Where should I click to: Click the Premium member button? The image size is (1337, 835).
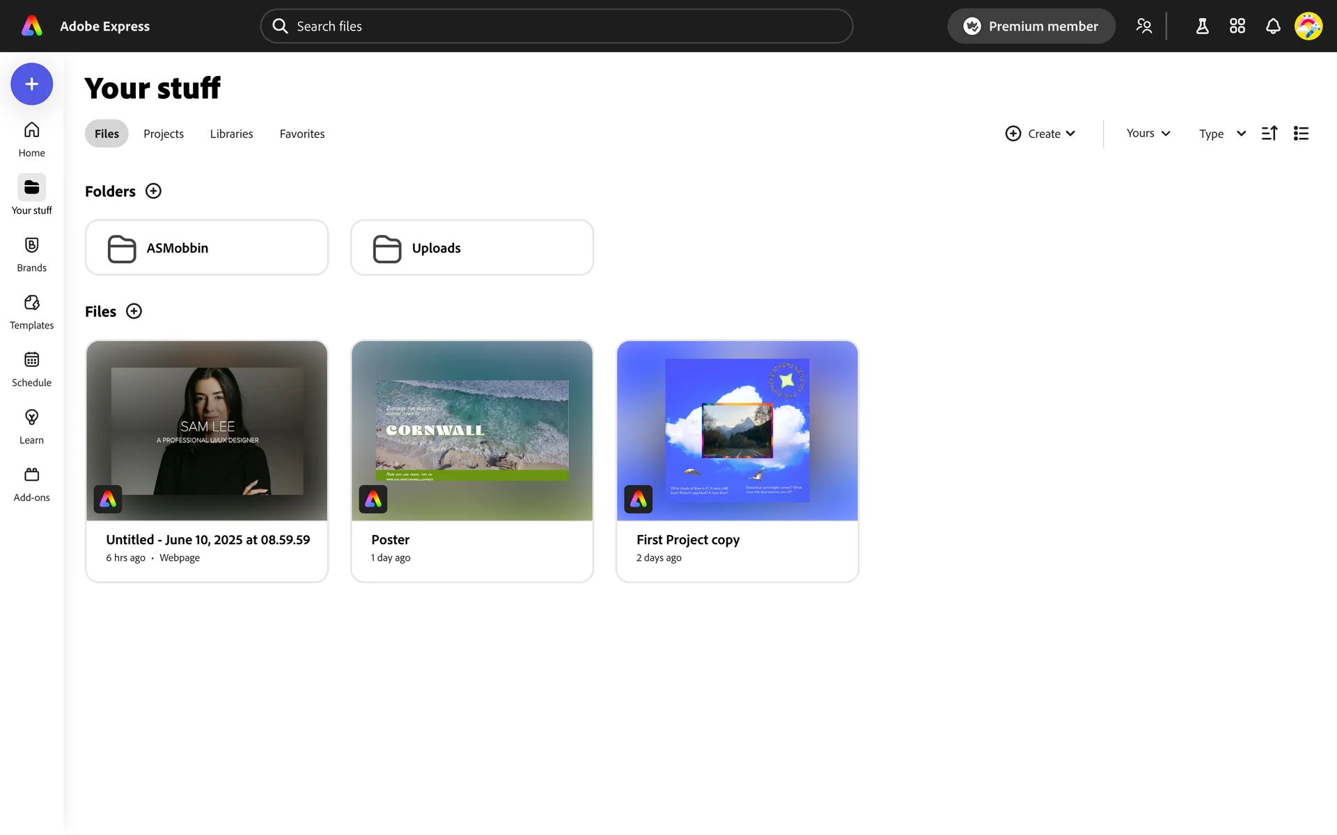1031,26
